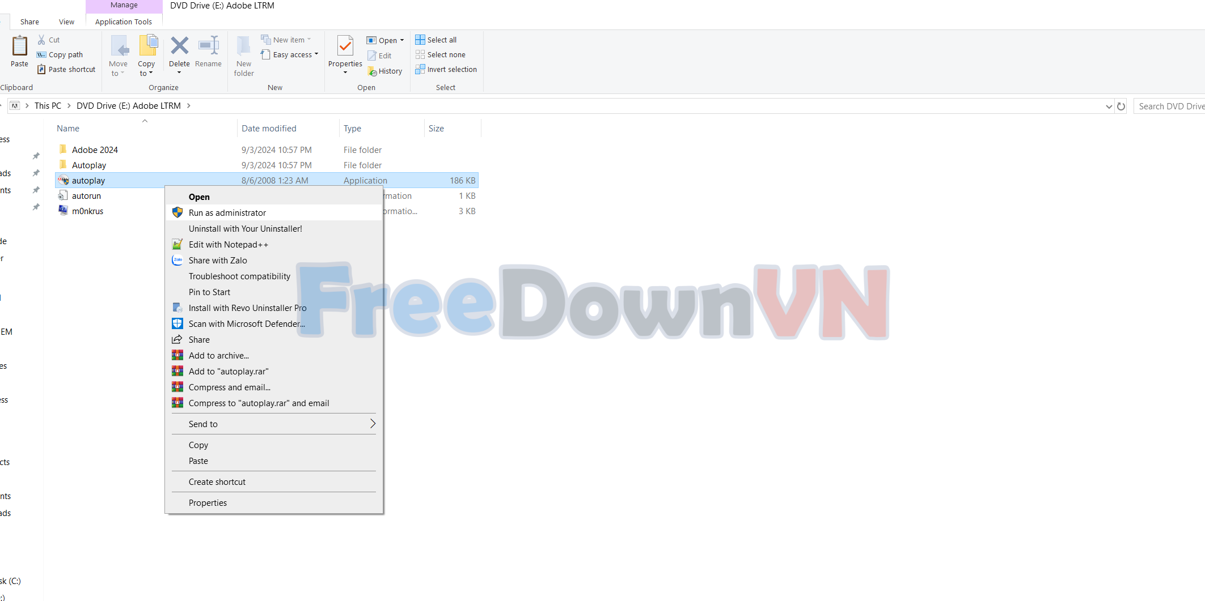This screenshot has width=1205, height=601.
Task: Choose Run as administrator from context menu
Action: point(227,212)
